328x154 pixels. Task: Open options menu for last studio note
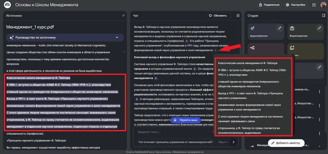point(319,146)
